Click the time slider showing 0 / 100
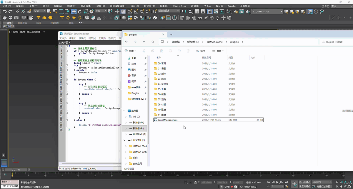The width and height of the screenshot is (353, 189). (16, 170)
